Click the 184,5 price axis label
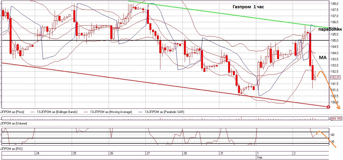343x160 pixels. (335, 47)
